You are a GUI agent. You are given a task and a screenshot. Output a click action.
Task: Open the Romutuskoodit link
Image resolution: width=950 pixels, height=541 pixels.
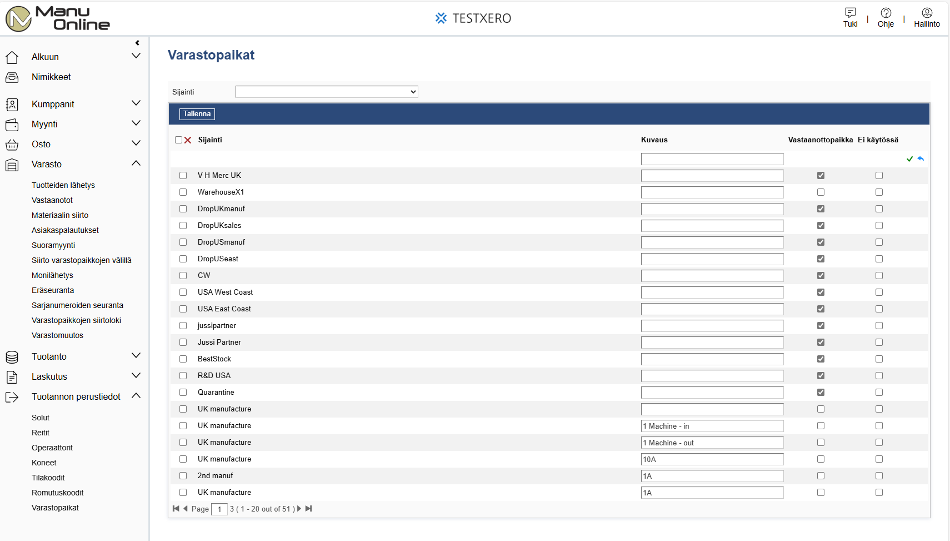[x=58, y=493]
